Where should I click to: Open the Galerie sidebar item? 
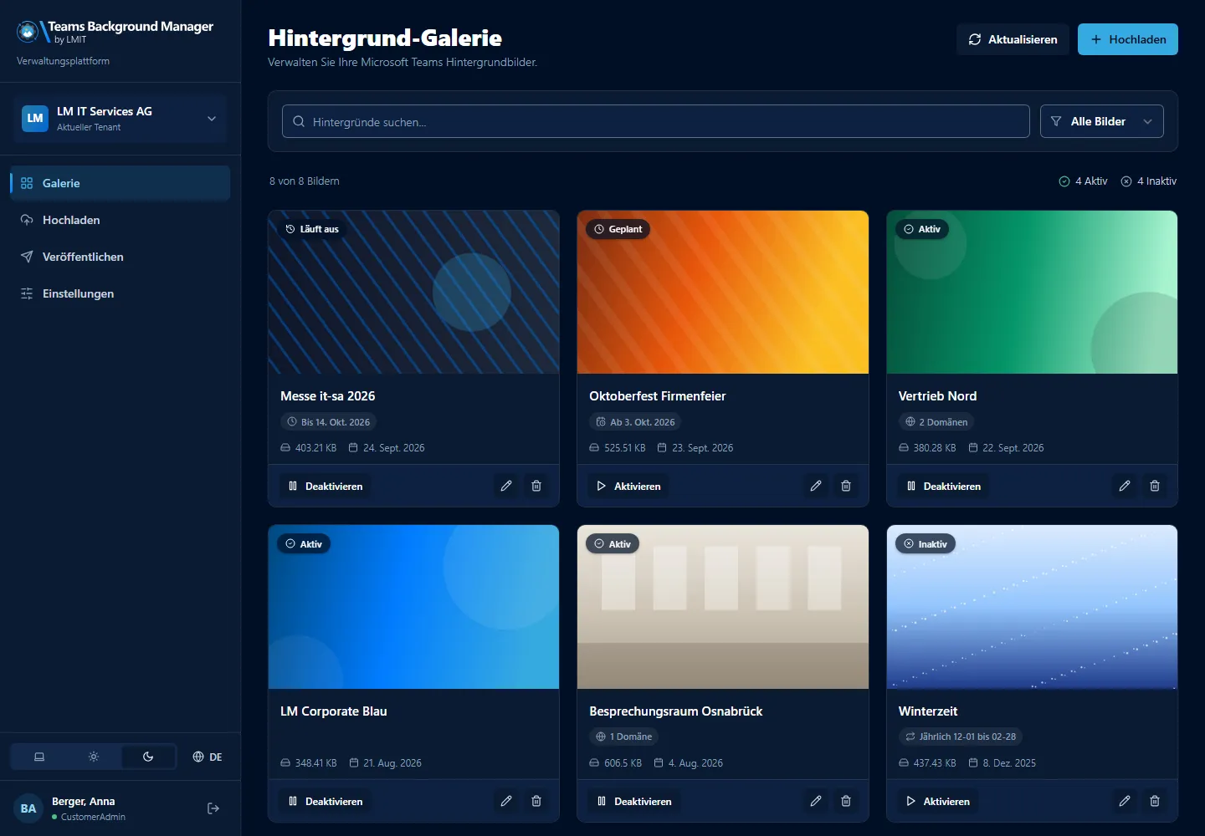(x=120, y=183)
